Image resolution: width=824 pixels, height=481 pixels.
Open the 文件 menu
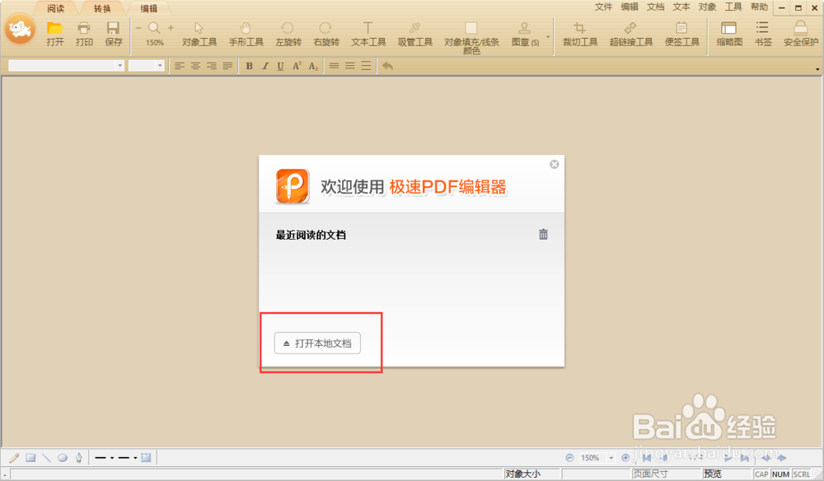coord(603,7)
